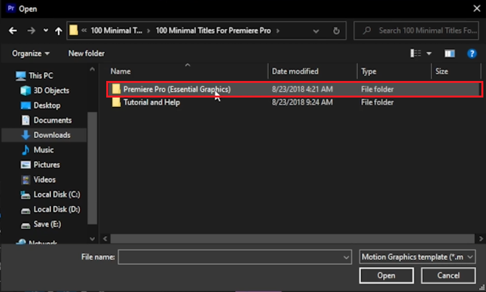486x292 pixels.
Task: Close the Open dialog
Action: click(477, 9)
